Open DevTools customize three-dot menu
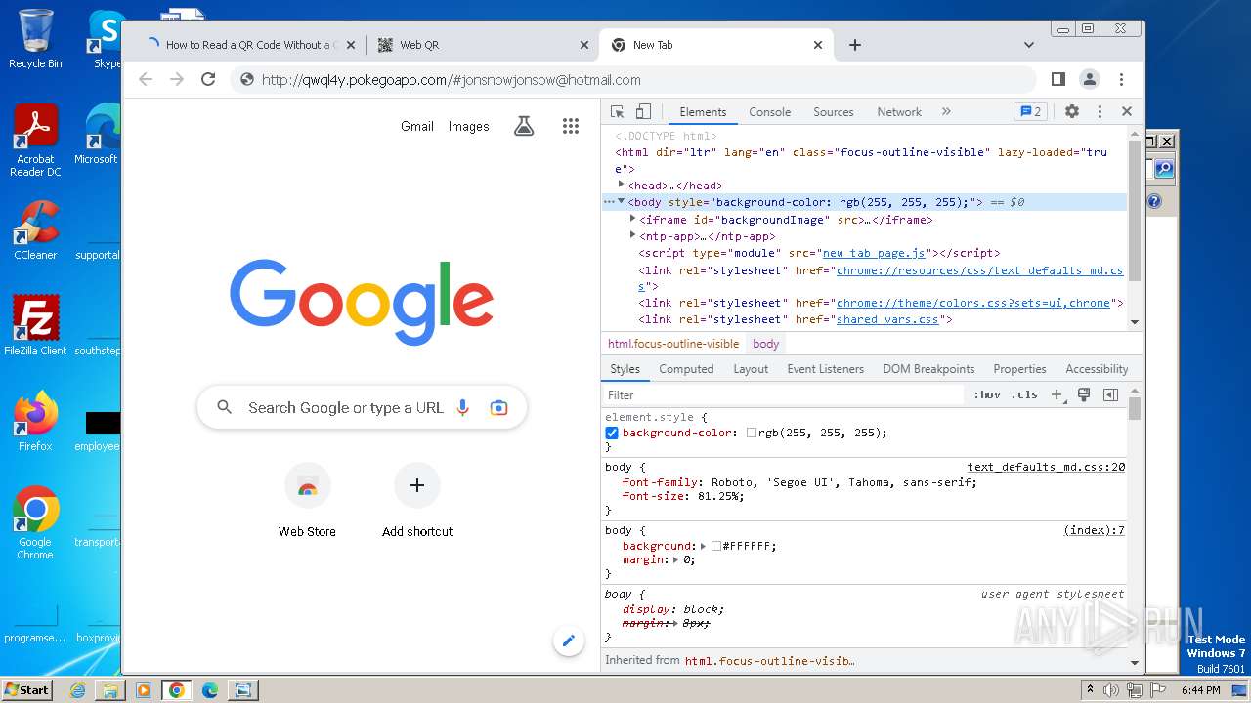Image resolution: width=1251 pixels, height=703 pixels. (1100, 111)
